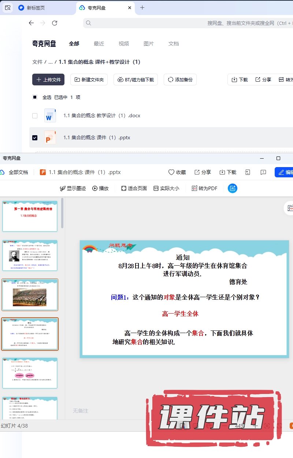Favorite the file with 收藏 heart

[171, 172]
